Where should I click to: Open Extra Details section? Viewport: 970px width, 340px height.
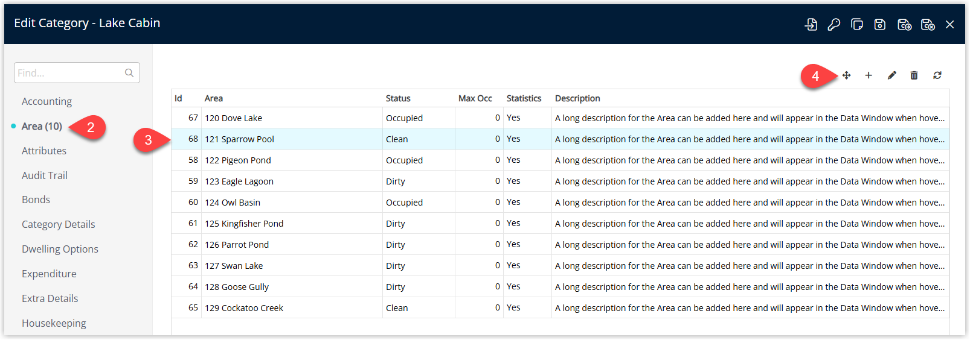[50, 298]
